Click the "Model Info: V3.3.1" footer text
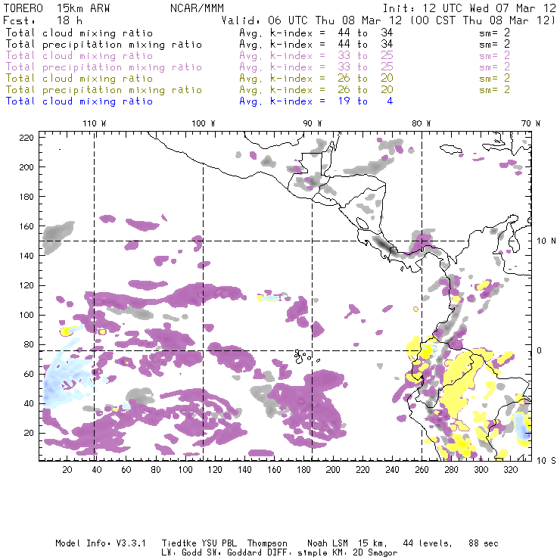Image resolution: width=560 pixels, height=560 pixels. click(x=101, y=543)
